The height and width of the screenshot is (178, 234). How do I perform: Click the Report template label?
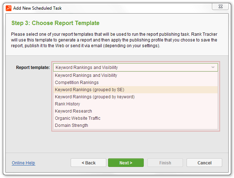point(33,68)
